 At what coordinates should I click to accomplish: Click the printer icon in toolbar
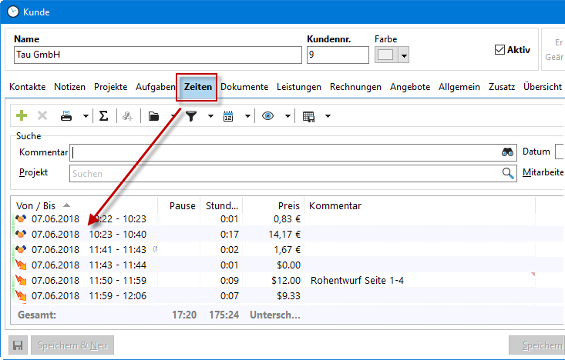coord(66,116)
